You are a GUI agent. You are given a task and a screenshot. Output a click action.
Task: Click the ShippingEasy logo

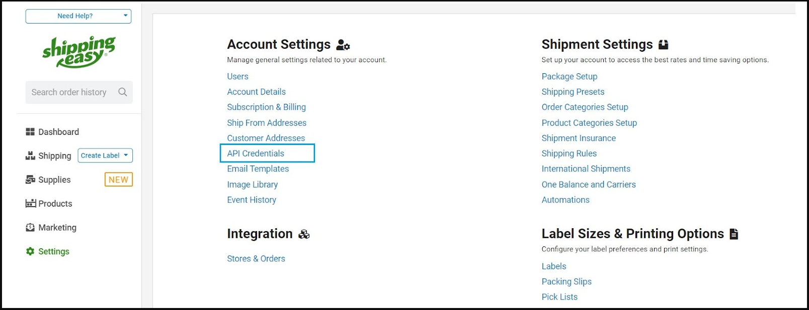(x=79, y=52)
